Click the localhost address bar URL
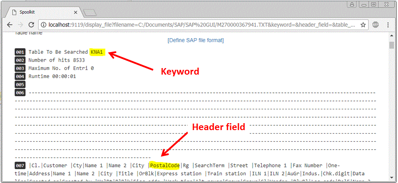This screenshot has height=183, width=398. 202,25
